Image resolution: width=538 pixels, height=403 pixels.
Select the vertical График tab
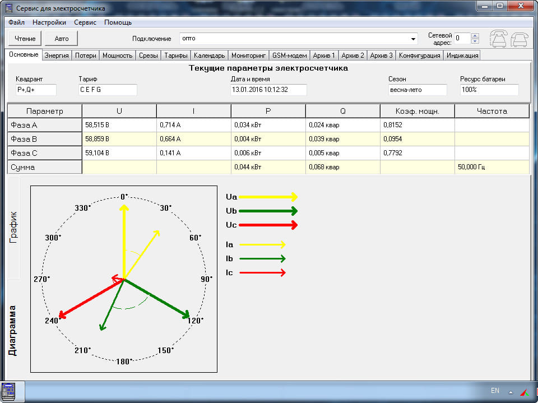tap(13, 227)
